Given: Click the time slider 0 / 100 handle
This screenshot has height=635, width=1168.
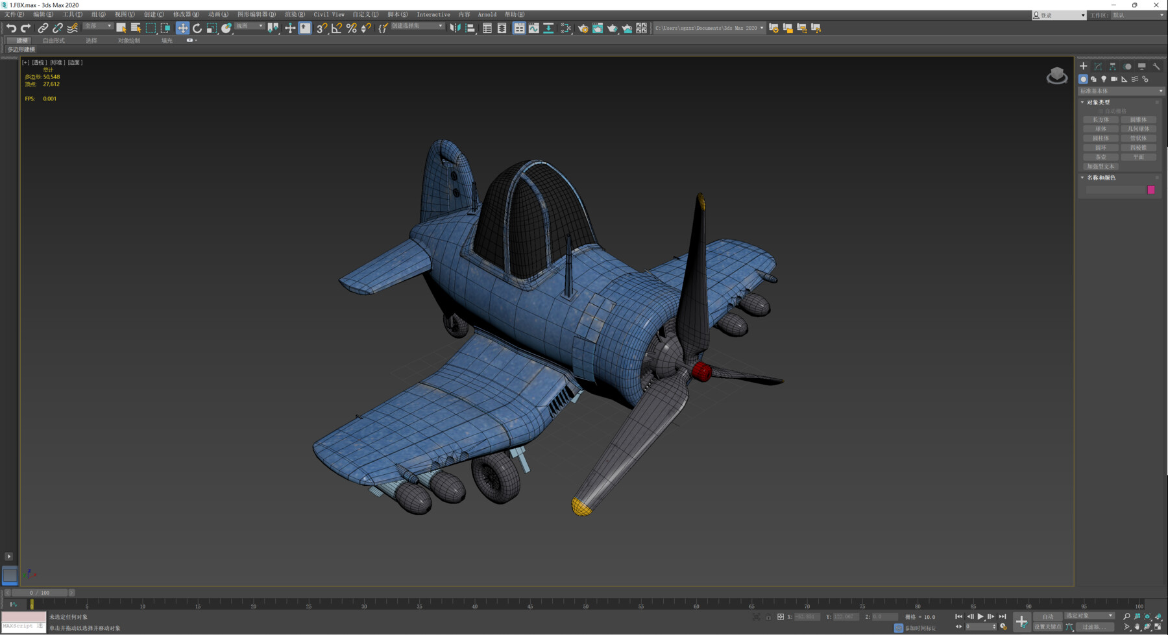Looking at the screenshot, I should point(40,592).
